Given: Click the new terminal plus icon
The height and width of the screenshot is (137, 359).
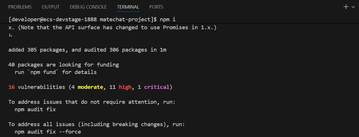Looking at the screenshot, I should pyautogui.click(x=346, y=7).
